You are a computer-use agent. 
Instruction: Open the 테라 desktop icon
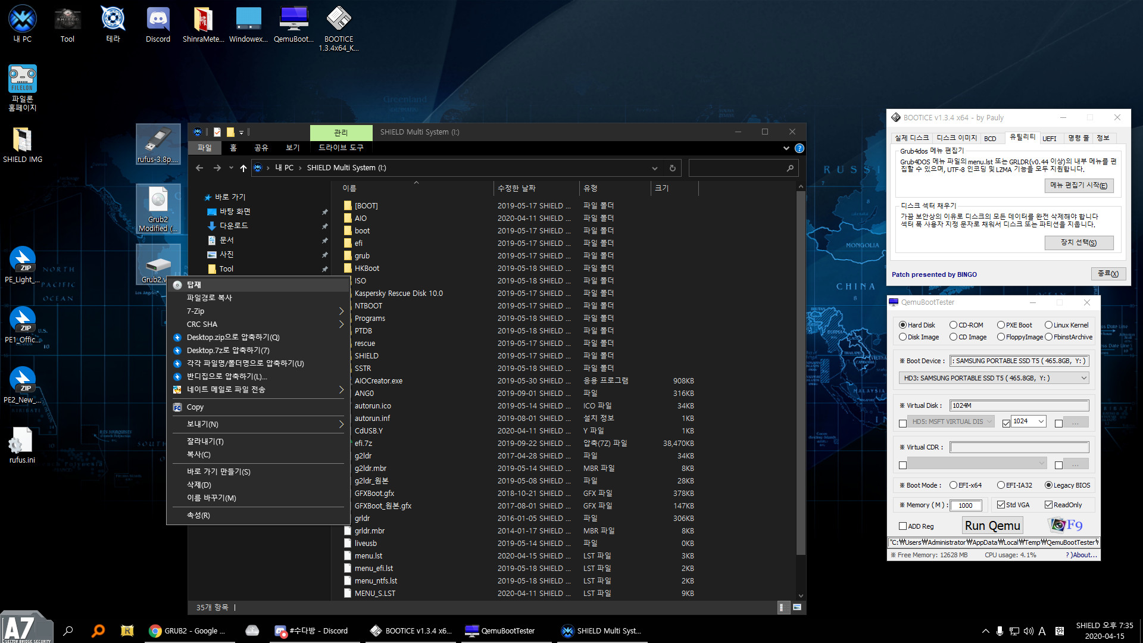[x=113, y=24]
